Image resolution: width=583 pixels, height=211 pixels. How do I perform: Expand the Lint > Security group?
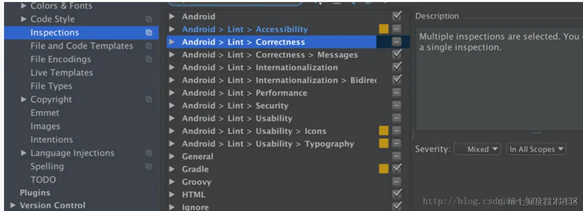(x=172, y=105)
